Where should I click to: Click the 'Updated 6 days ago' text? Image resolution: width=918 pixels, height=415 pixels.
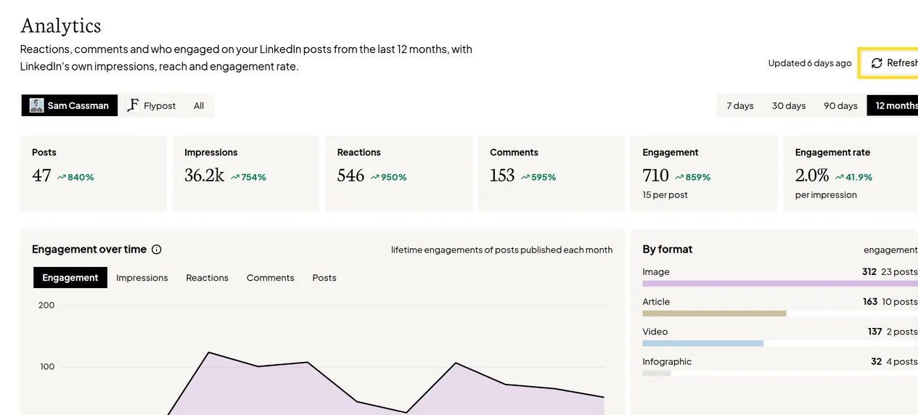pyautogui.click(x=810, y=63)
